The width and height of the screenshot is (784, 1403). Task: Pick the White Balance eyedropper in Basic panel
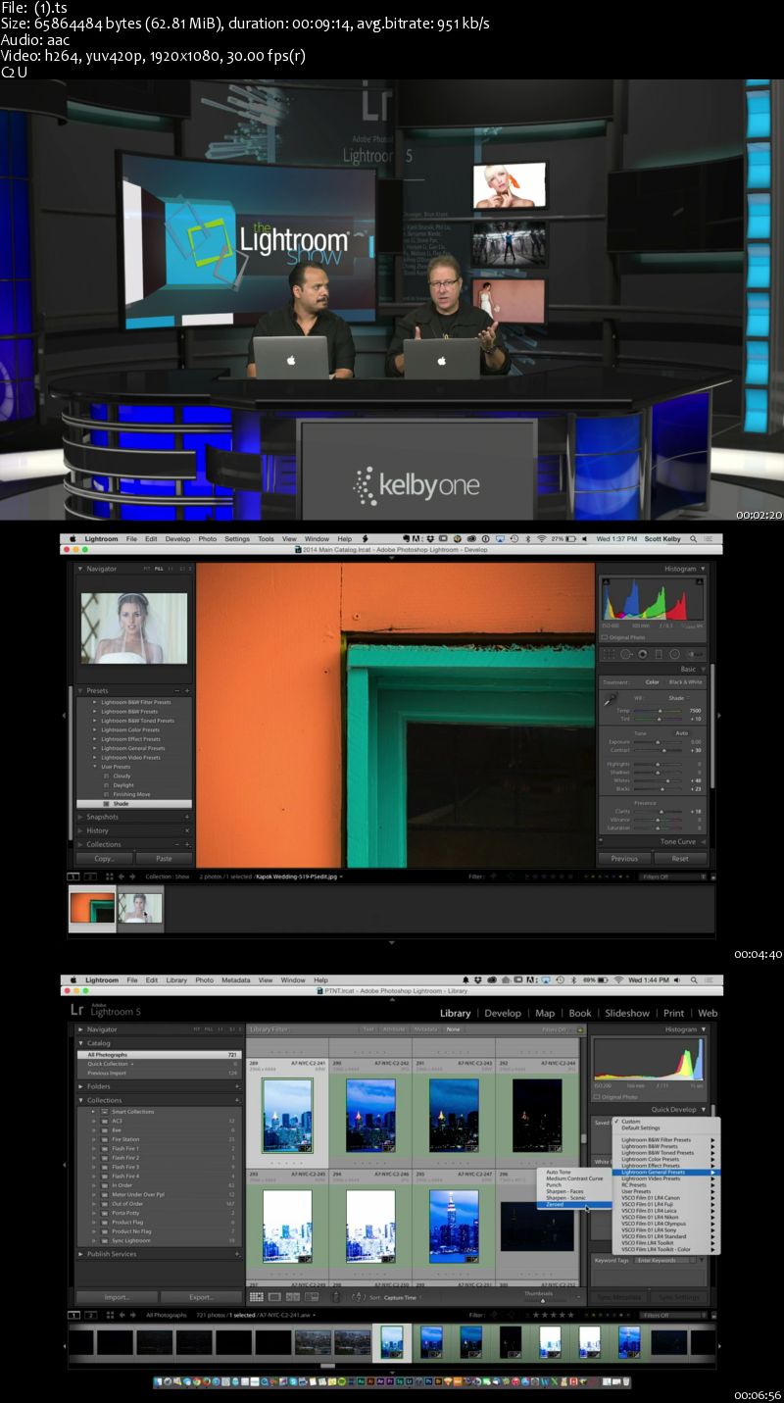click(610, 699)
